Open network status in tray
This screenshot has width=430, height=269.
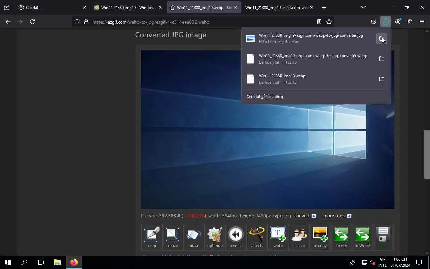pos(364,263)
